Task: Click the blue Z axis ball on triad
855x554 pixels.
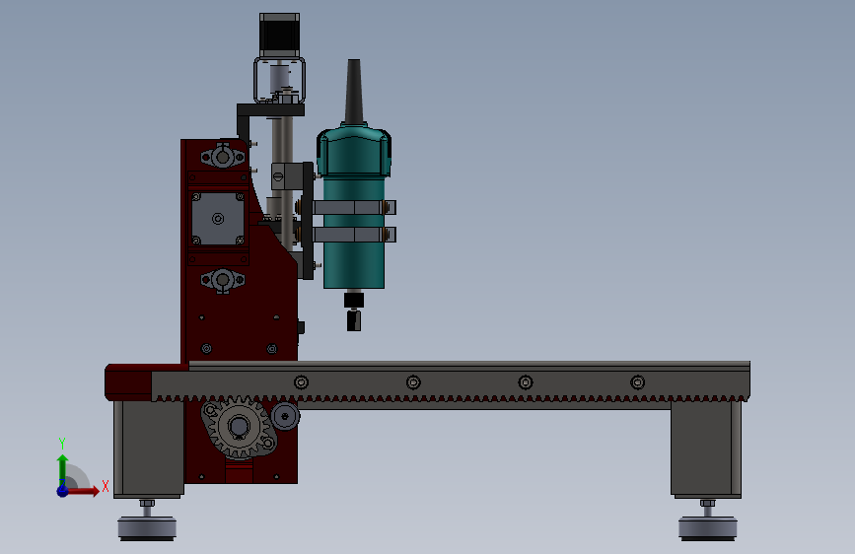Action: click(63, 491)
